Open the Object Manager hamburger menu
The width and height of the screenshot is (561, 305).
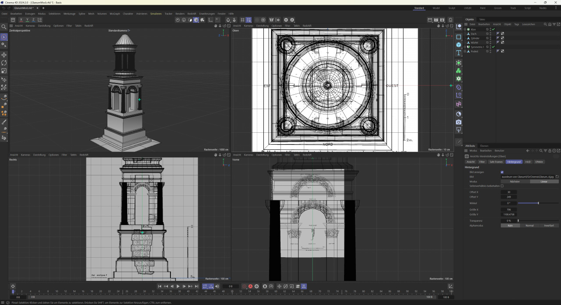(466, 25)
